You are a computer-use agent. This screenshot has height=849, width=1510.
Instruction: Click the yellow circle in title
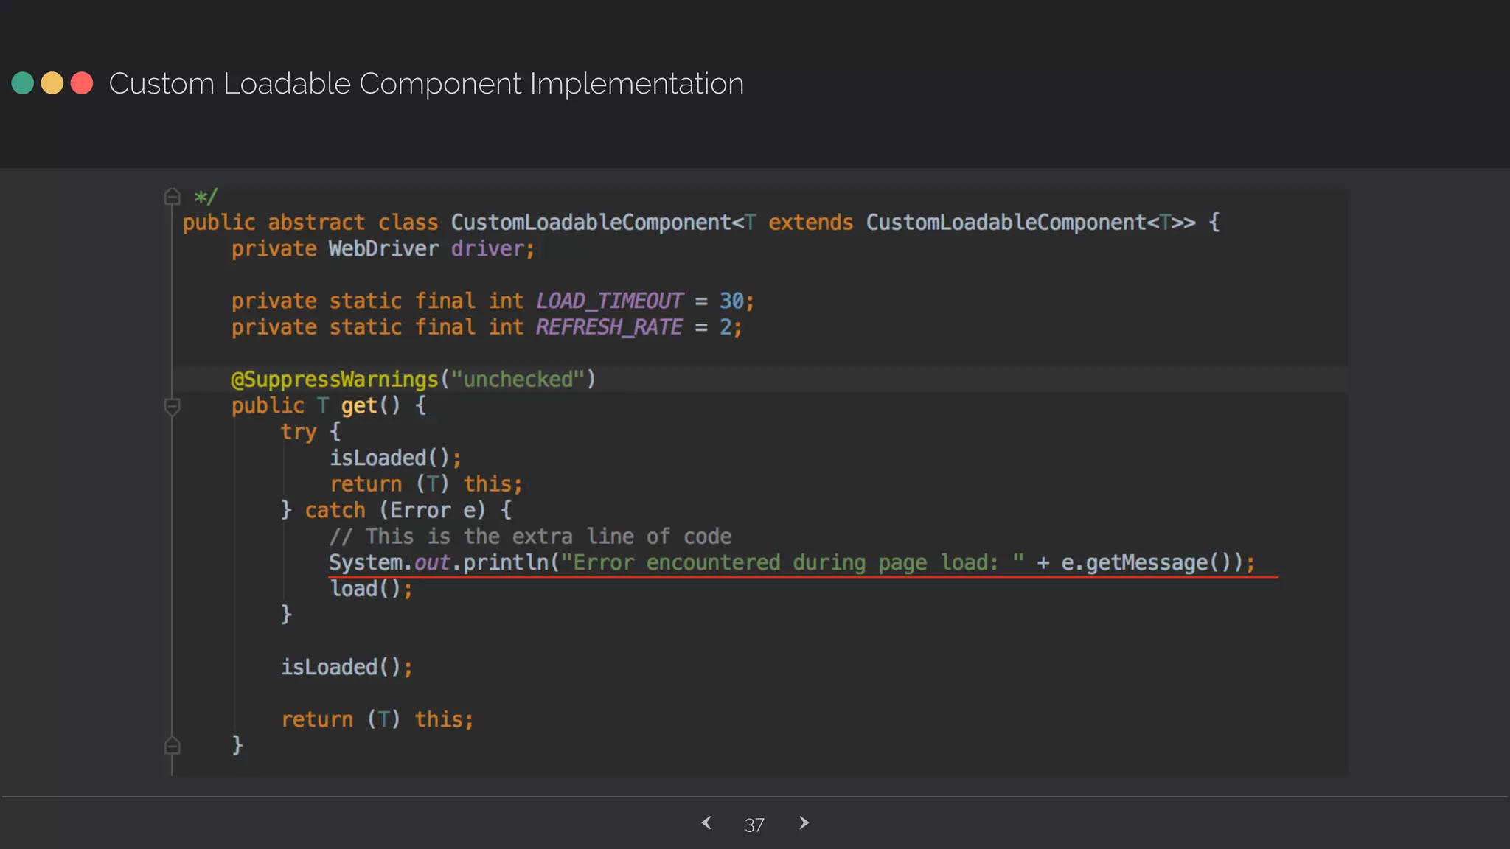coord(52,83)
